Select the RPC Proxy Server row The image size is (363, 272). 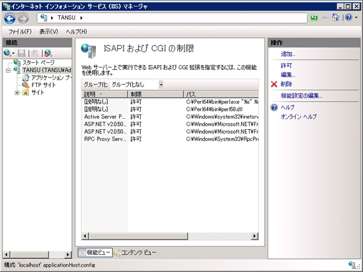[x=170, y=139]
